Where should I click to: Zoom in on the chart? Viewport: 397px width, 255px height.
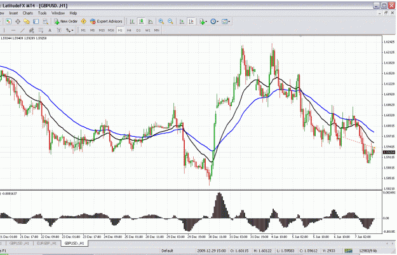coord(161,22)
